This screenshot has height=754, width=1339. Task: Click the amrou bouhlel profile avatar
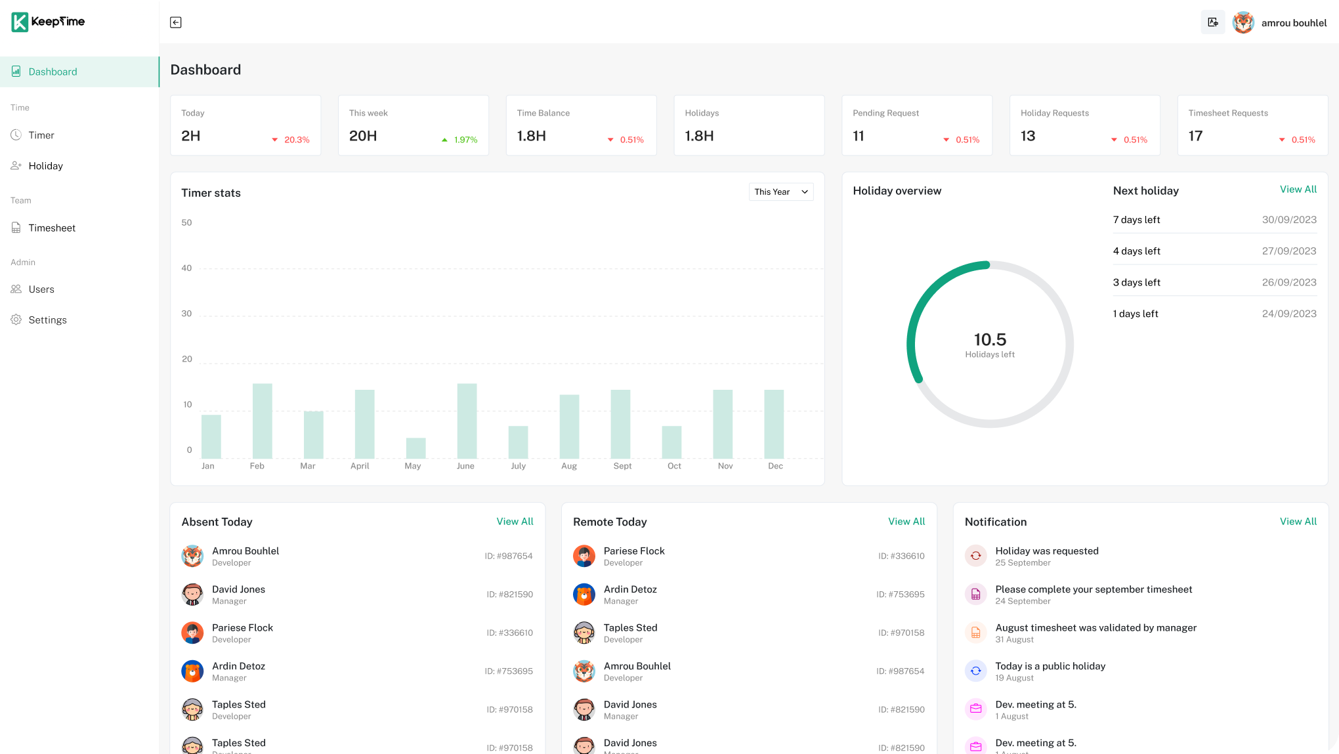point(1243,22)
